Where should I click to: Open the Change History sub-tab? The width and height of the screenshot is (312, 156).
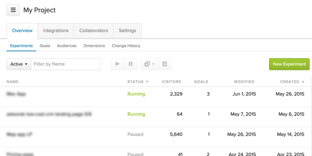(x=126, y=46)
